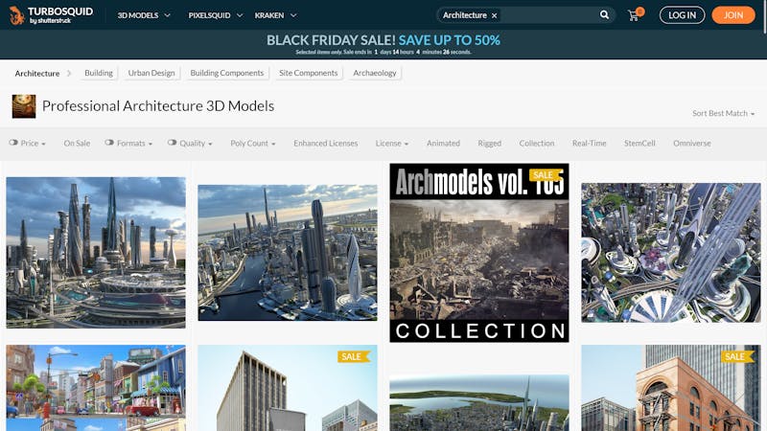Select the Urban Design category tab

click(x=151, y=73)
